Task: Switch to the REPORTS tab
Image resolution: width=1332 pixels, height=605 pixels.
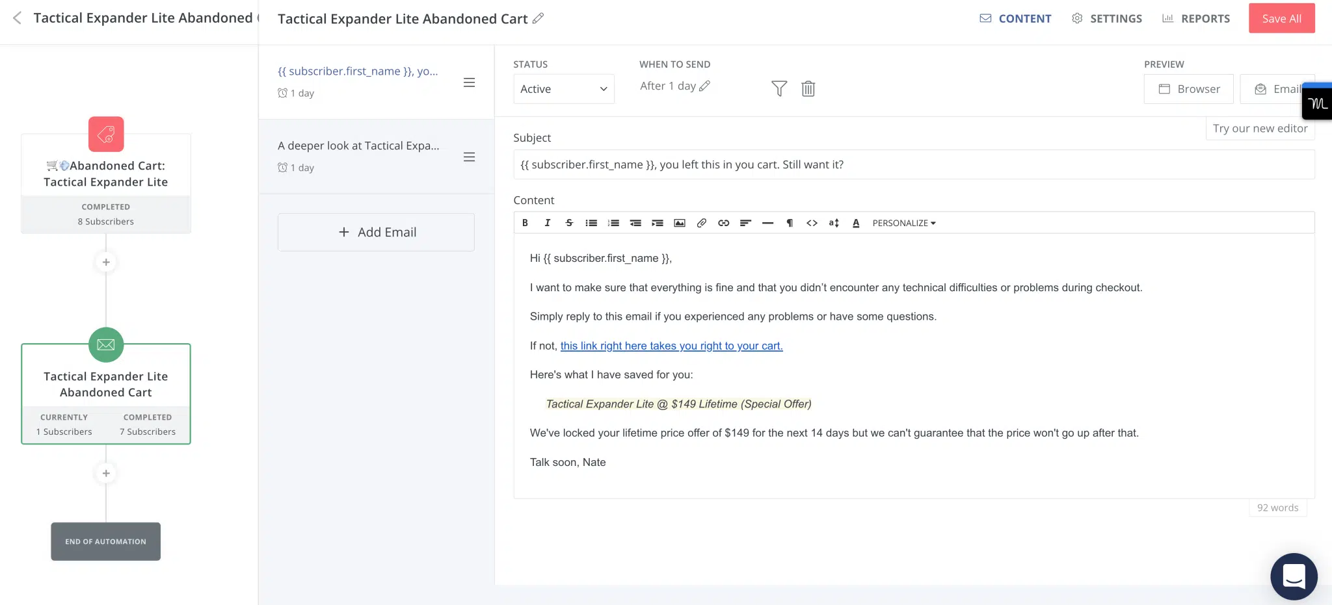Action: (x=1195, y=18)
